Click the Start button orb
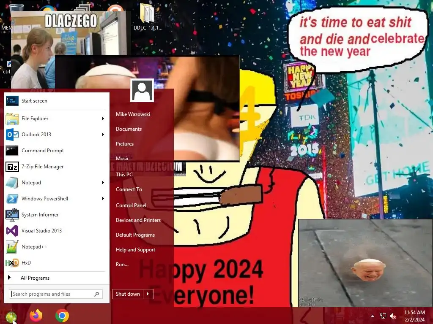This screenshot has height=324, width=433. [11, 316]
